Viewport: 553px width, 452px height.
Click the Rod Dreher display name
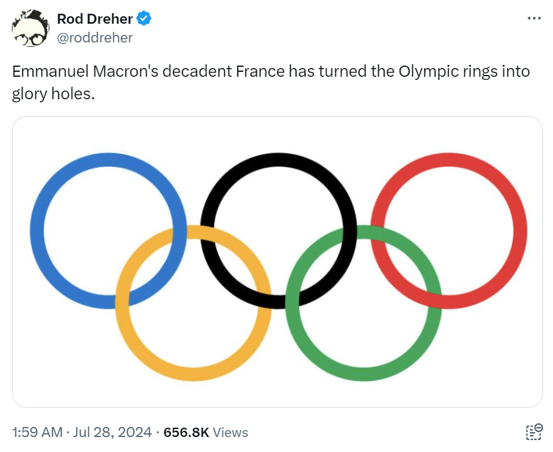coord(94,19)
